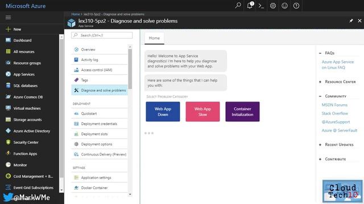Open notifications bell icon

tap(250, 5)
